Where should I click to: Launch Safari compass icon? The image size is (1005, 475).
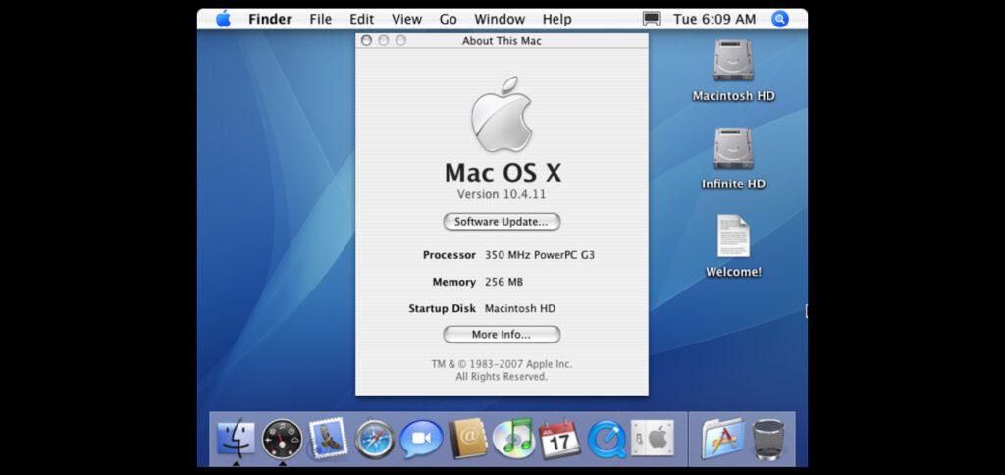(375, 439)
